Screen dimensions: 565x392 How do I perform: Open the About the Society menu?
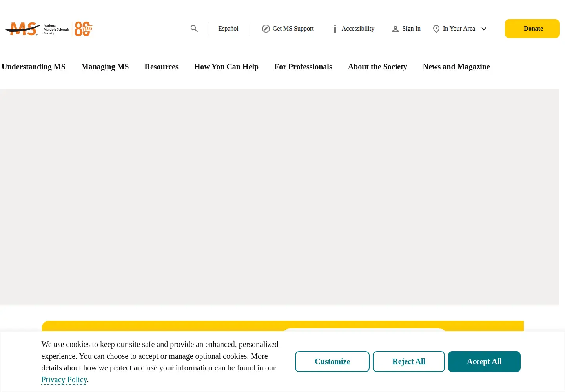click(377, 67)
